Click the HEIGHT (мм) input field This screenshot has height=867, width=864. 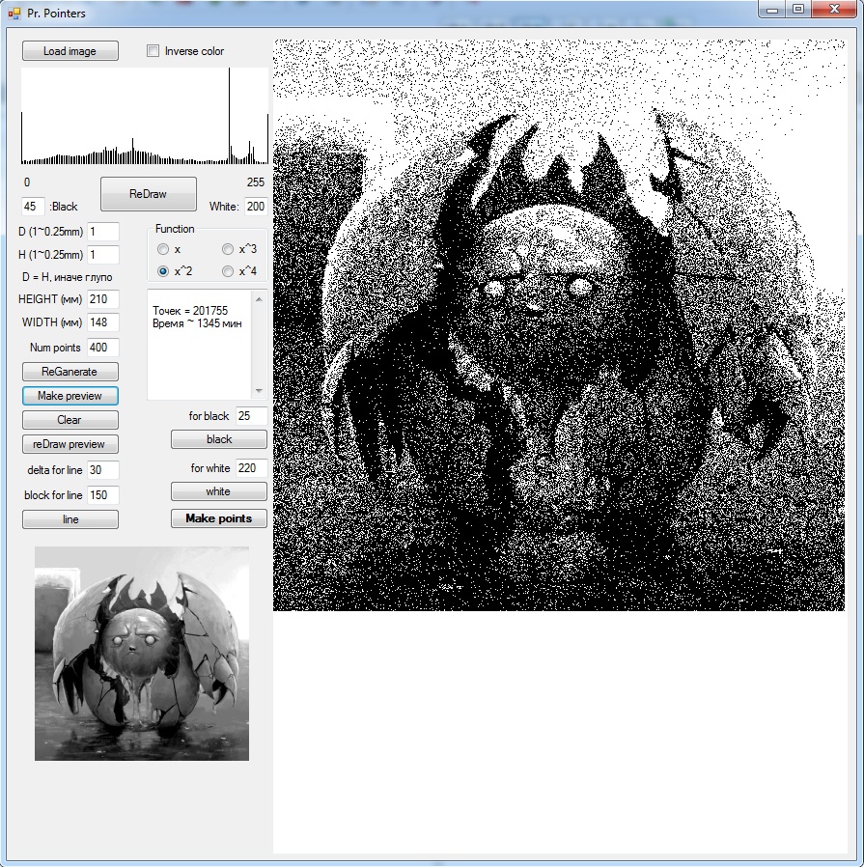(x=103, y=299)
